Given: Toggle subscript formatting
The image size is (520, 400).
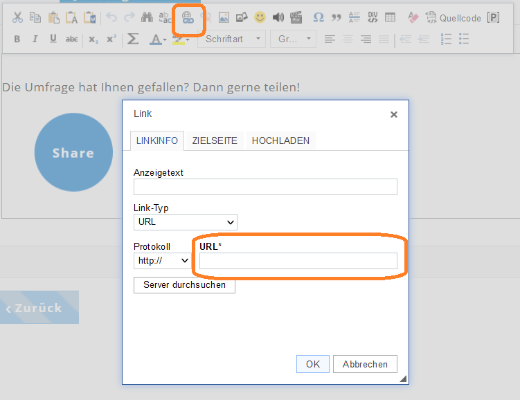Looking at the screenshot, I should click(x=93, y=39).
